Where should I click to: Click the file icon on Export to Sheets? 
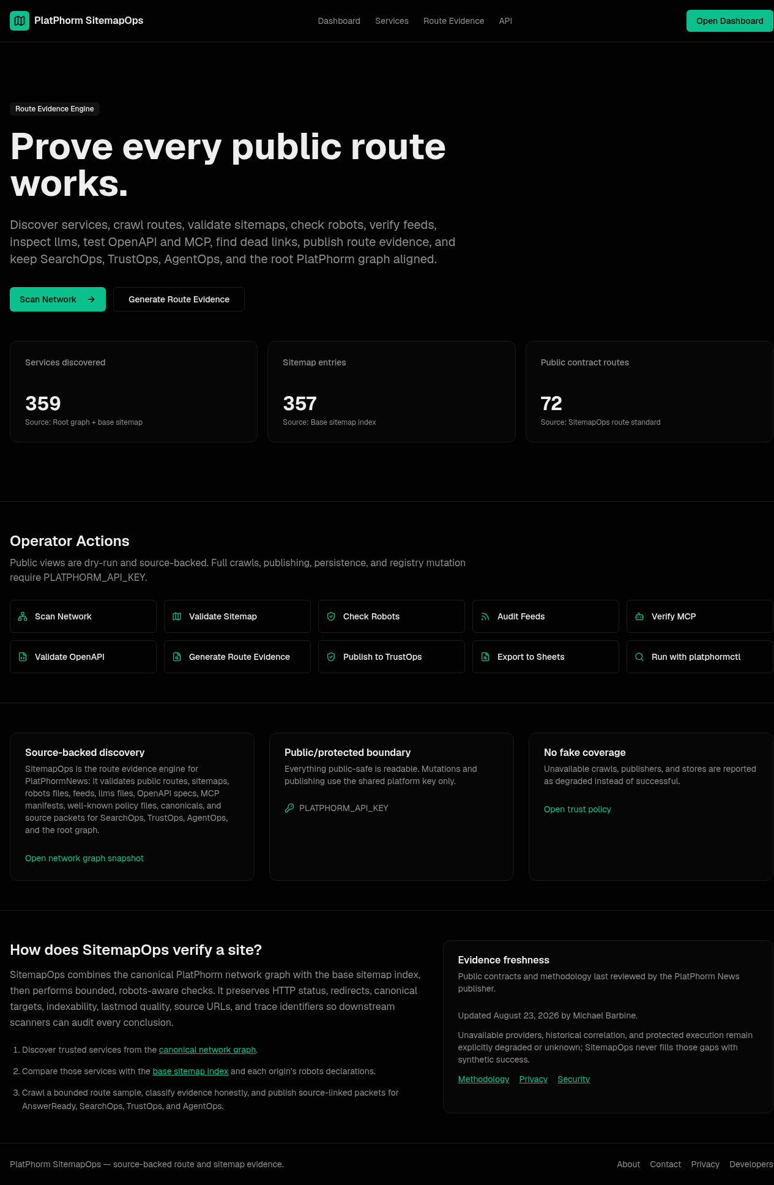(x=485, y=657)
